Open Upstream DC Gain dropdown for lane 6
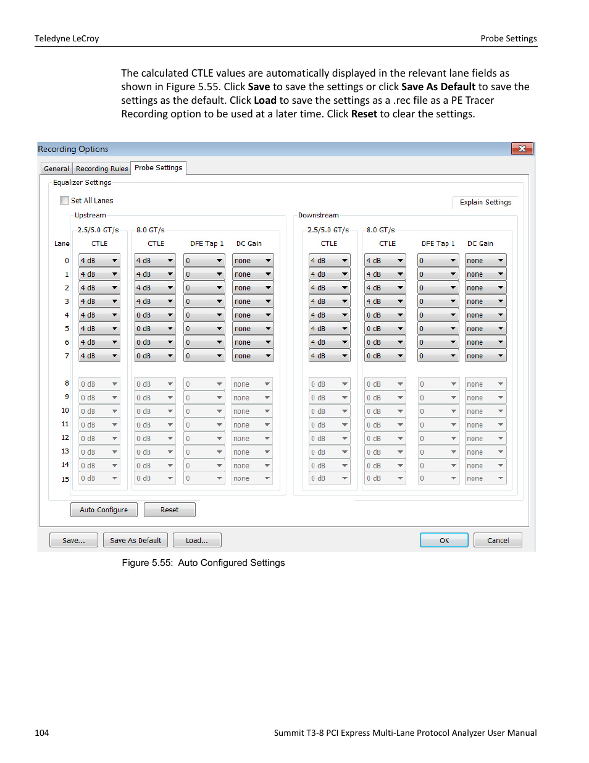 point(253,342)
